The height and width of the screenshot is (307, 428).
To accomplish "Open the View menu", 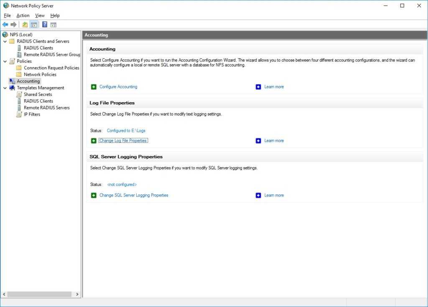I will pyautogui.click(x=40, y=15).
